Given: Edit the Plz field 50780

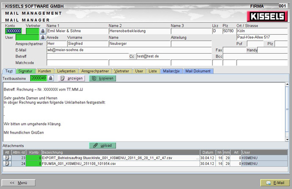Looking at the screenshot, I should 229,31.
